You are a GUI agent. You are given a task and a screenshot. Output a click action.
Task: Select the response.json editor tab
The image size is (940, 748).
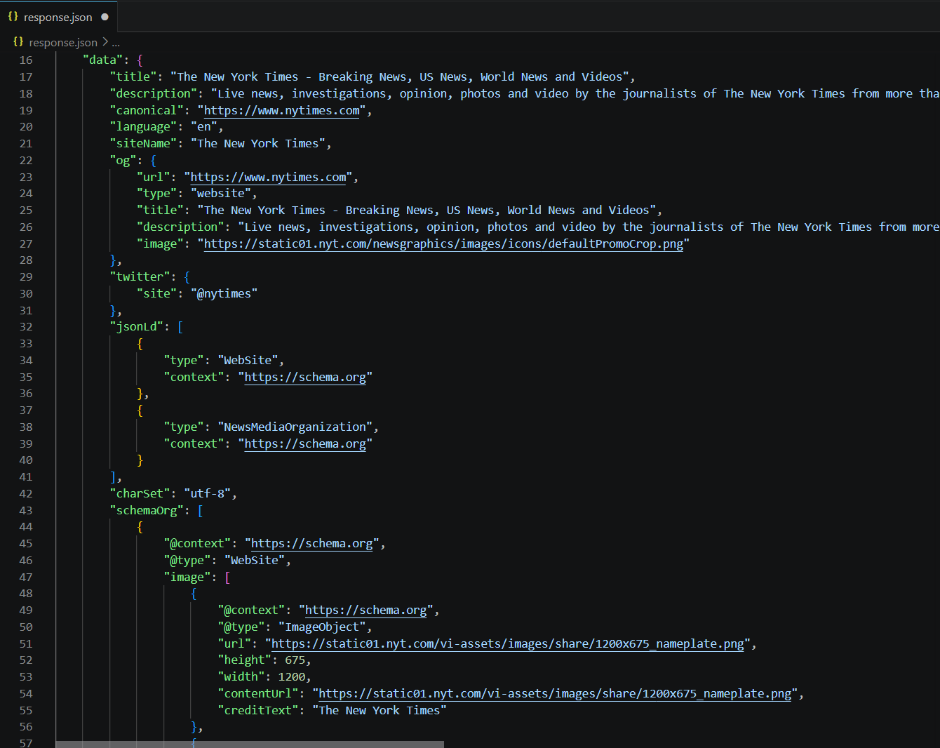point(59,17)
